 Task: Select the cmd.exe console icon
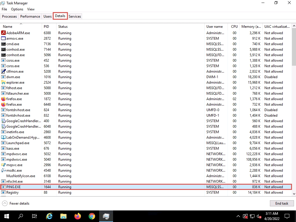pos(3,44)
